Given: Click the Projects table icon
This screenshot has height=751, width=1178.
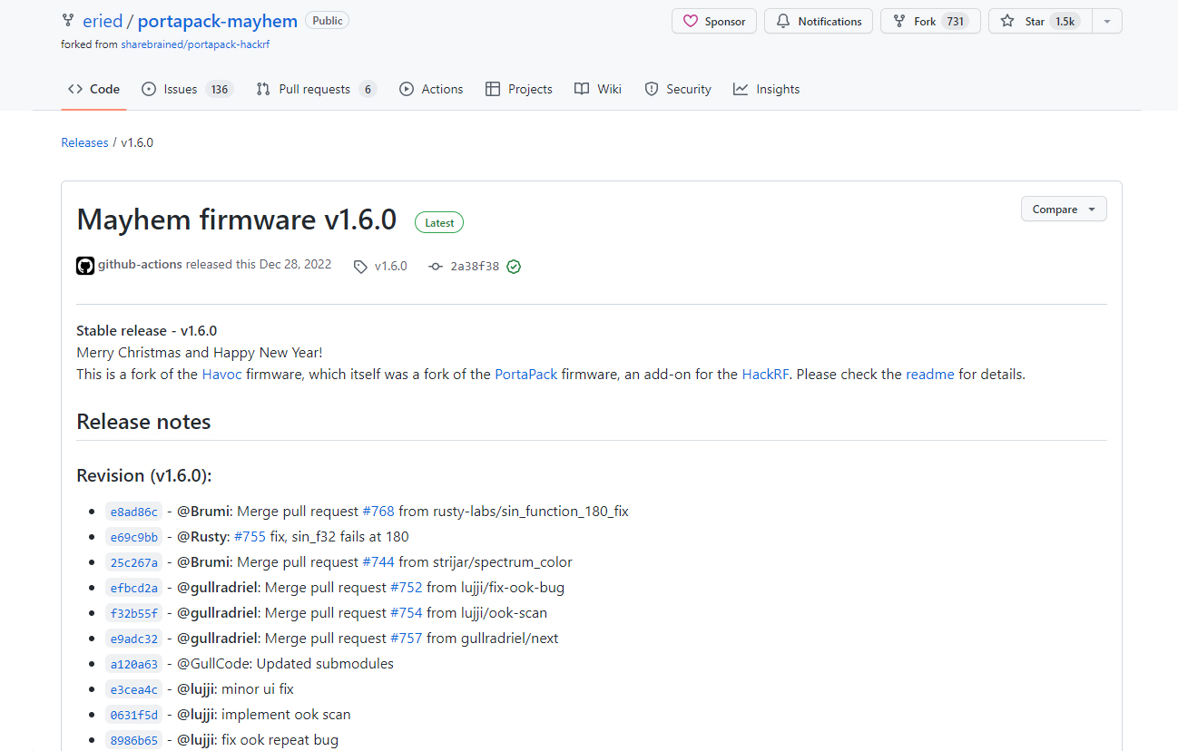Looking at the screenshot, I should (493, 89).
